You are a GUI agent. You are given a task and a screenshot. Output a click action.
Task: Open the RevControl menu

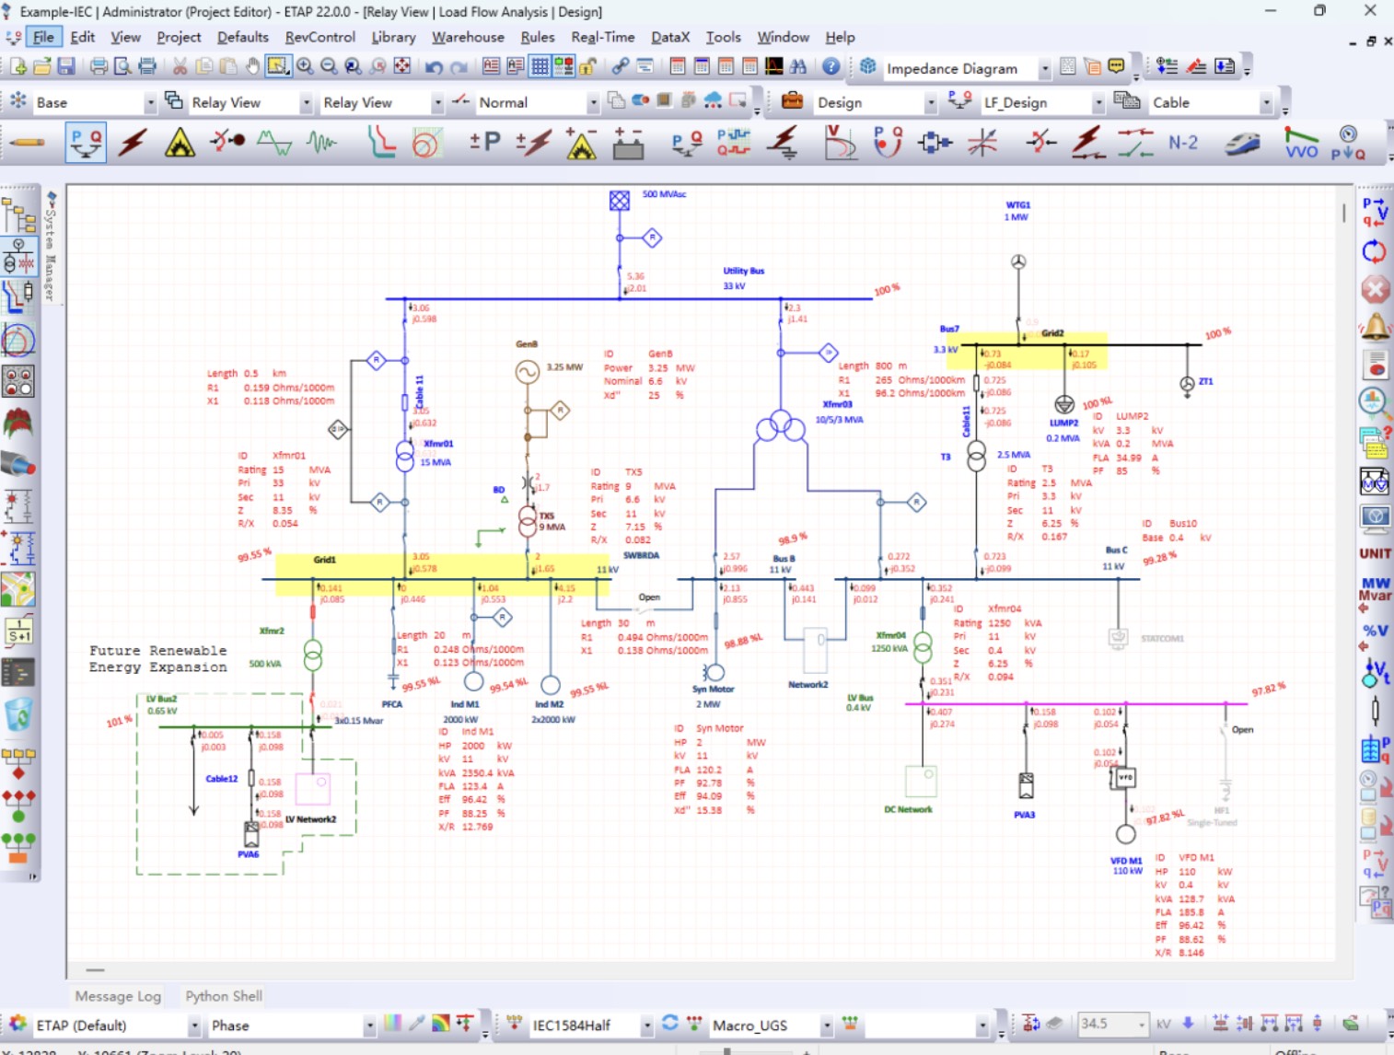pos(319,37)
